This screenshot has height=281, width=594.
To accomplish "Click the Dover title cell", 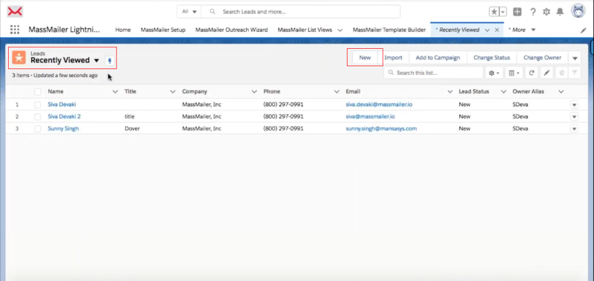I will tap(132, 128).
